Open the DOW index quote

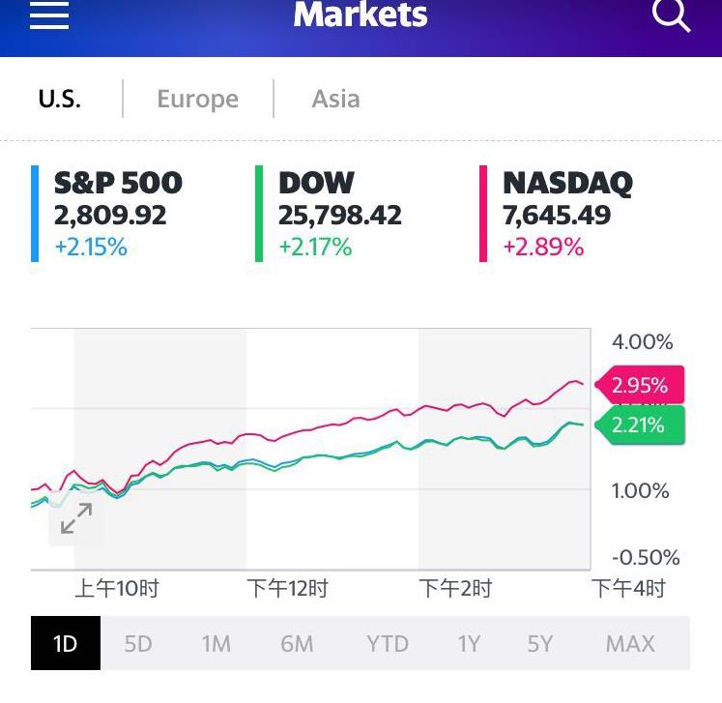(x=339, y=214)
